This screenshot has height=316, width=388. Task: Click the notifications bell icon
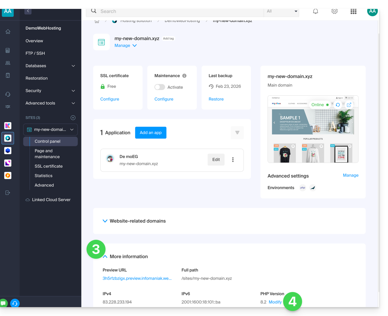tap(315, 11)
